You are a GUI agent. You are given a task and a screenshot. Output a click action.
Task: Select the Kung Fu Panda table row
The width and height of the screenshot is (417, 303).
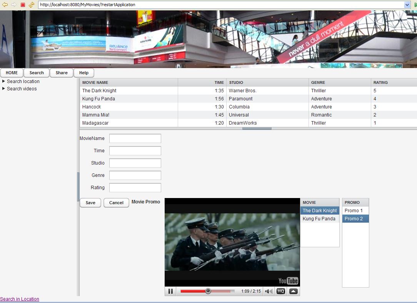tap(249, 98)
